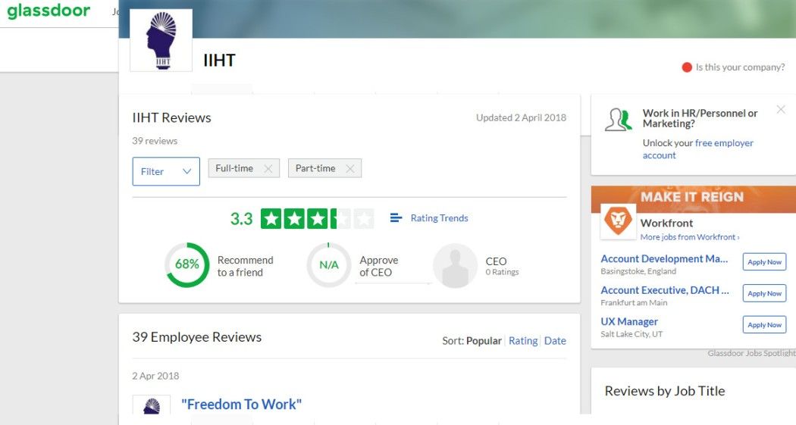Open the IIHT company logo image
The height and width of the screenshot is (425, 796).
pos(161,40)
